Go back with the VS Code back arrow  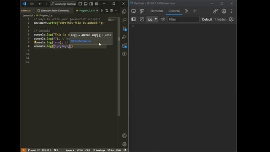pos(40,4)
